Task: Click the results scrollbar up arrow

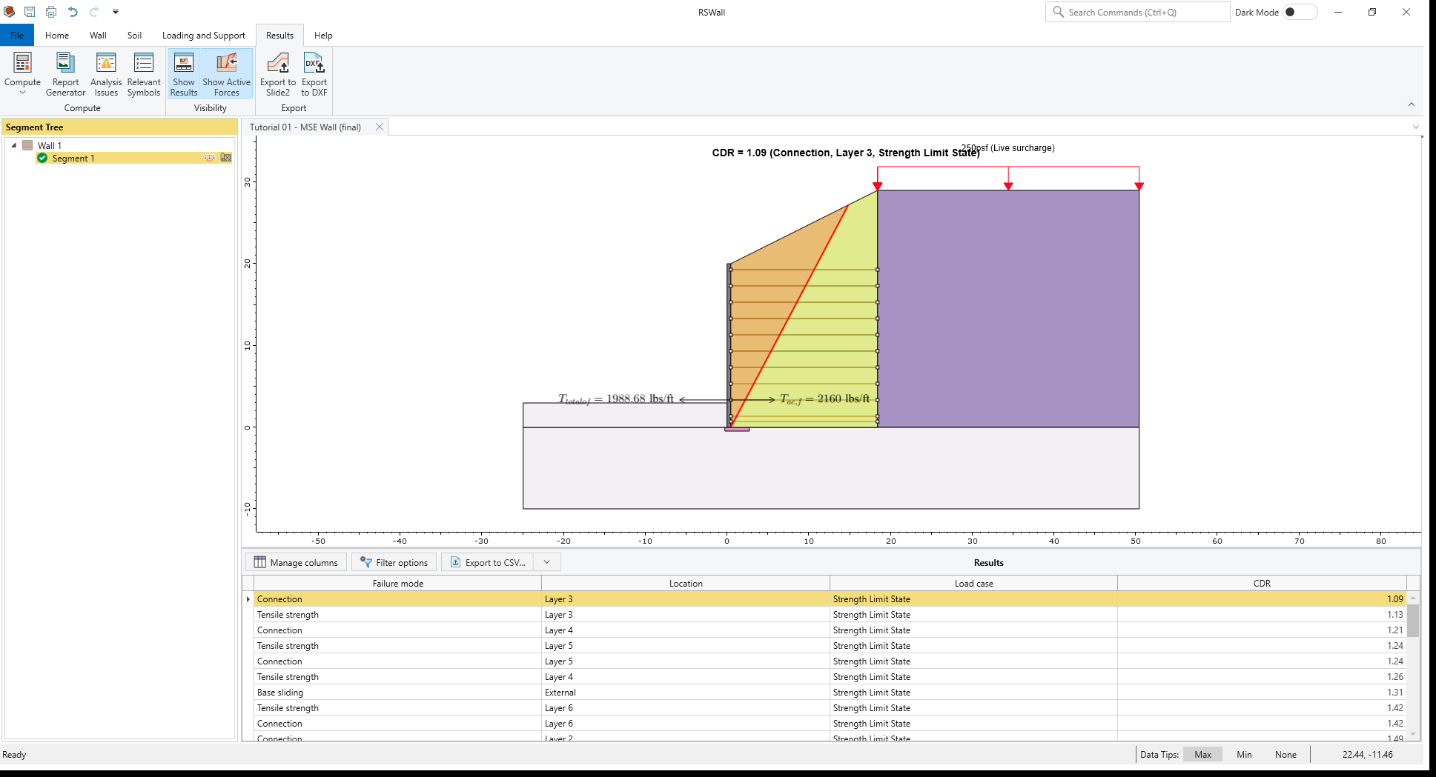Action: (x=1413, y=597)
